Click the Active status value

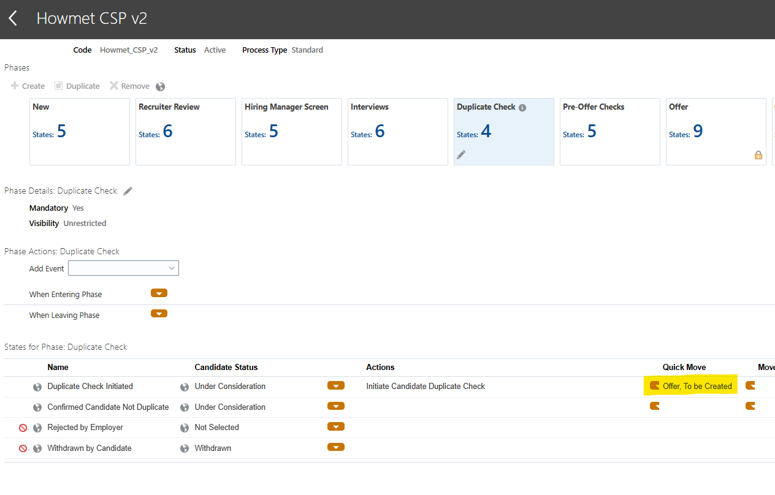click(x=215, y=50)
